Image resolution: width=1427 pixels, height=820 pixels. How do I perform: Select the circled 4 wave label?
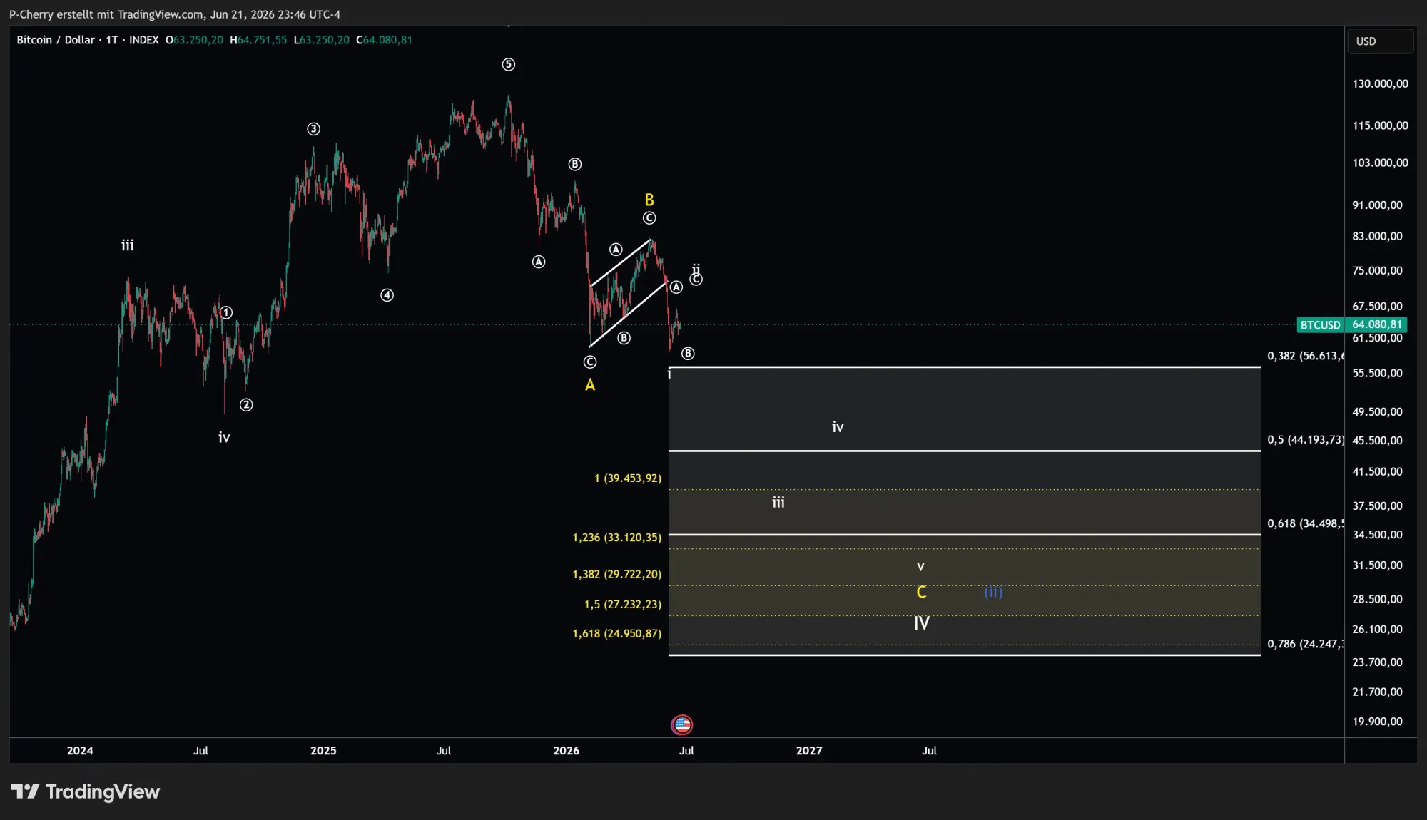pos(387,295)
